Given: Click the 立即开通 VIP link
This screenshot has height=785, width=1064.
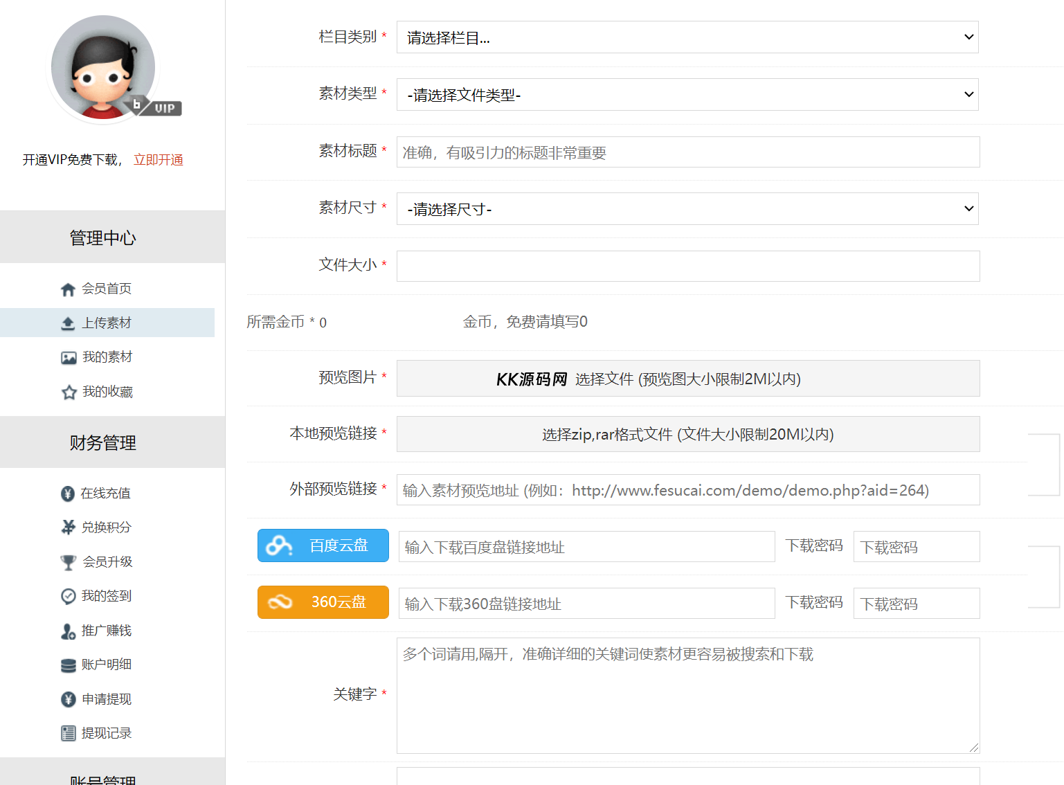Looking at the screenshot, I should tap(159, 160).
